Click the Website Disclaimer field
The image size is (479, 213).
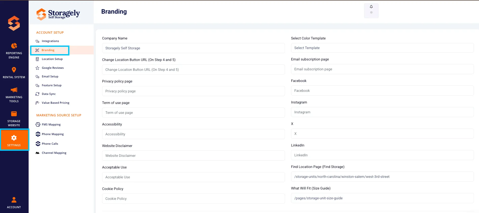point(193,156)
